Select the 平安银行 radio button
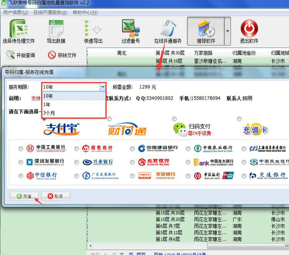Viewport: 289px width, 255px height. tap(132, 176)
